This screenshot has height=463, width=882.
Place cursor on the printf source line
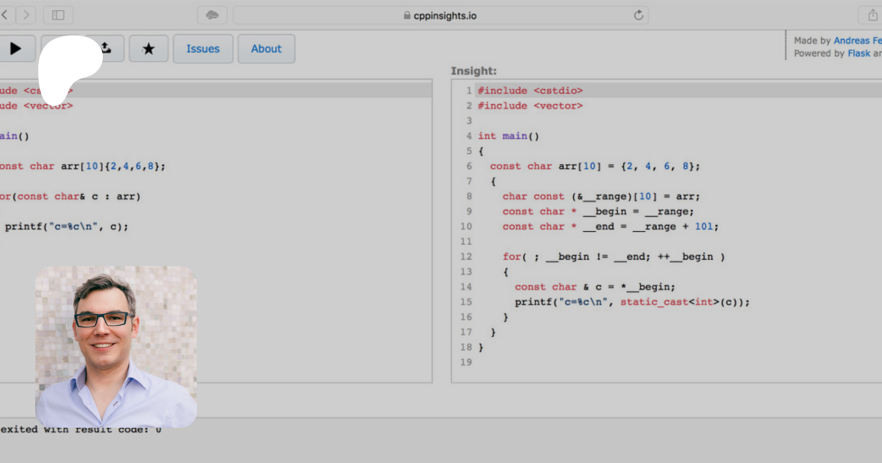66,227
